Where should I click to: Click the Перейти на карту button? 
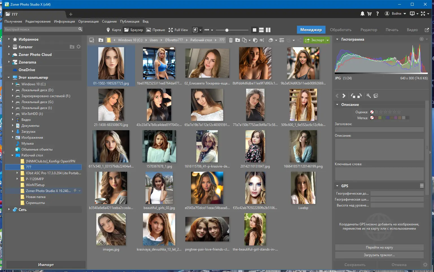[379, 247]
